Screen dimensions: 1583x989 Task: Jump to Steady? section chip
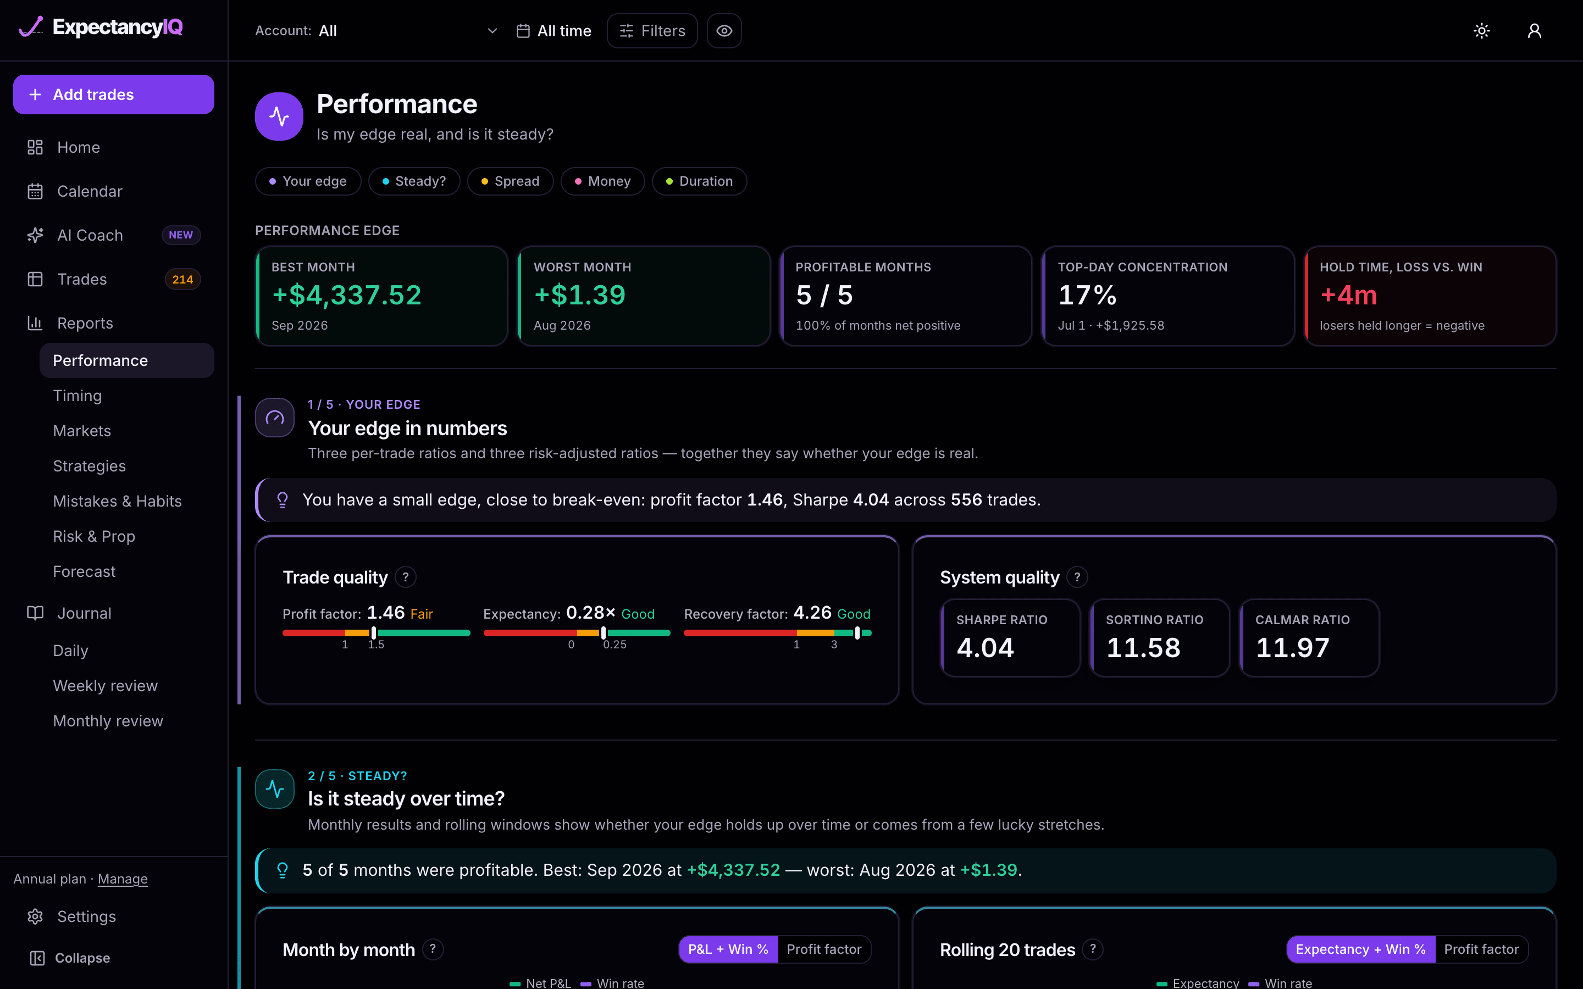point(414,181)
